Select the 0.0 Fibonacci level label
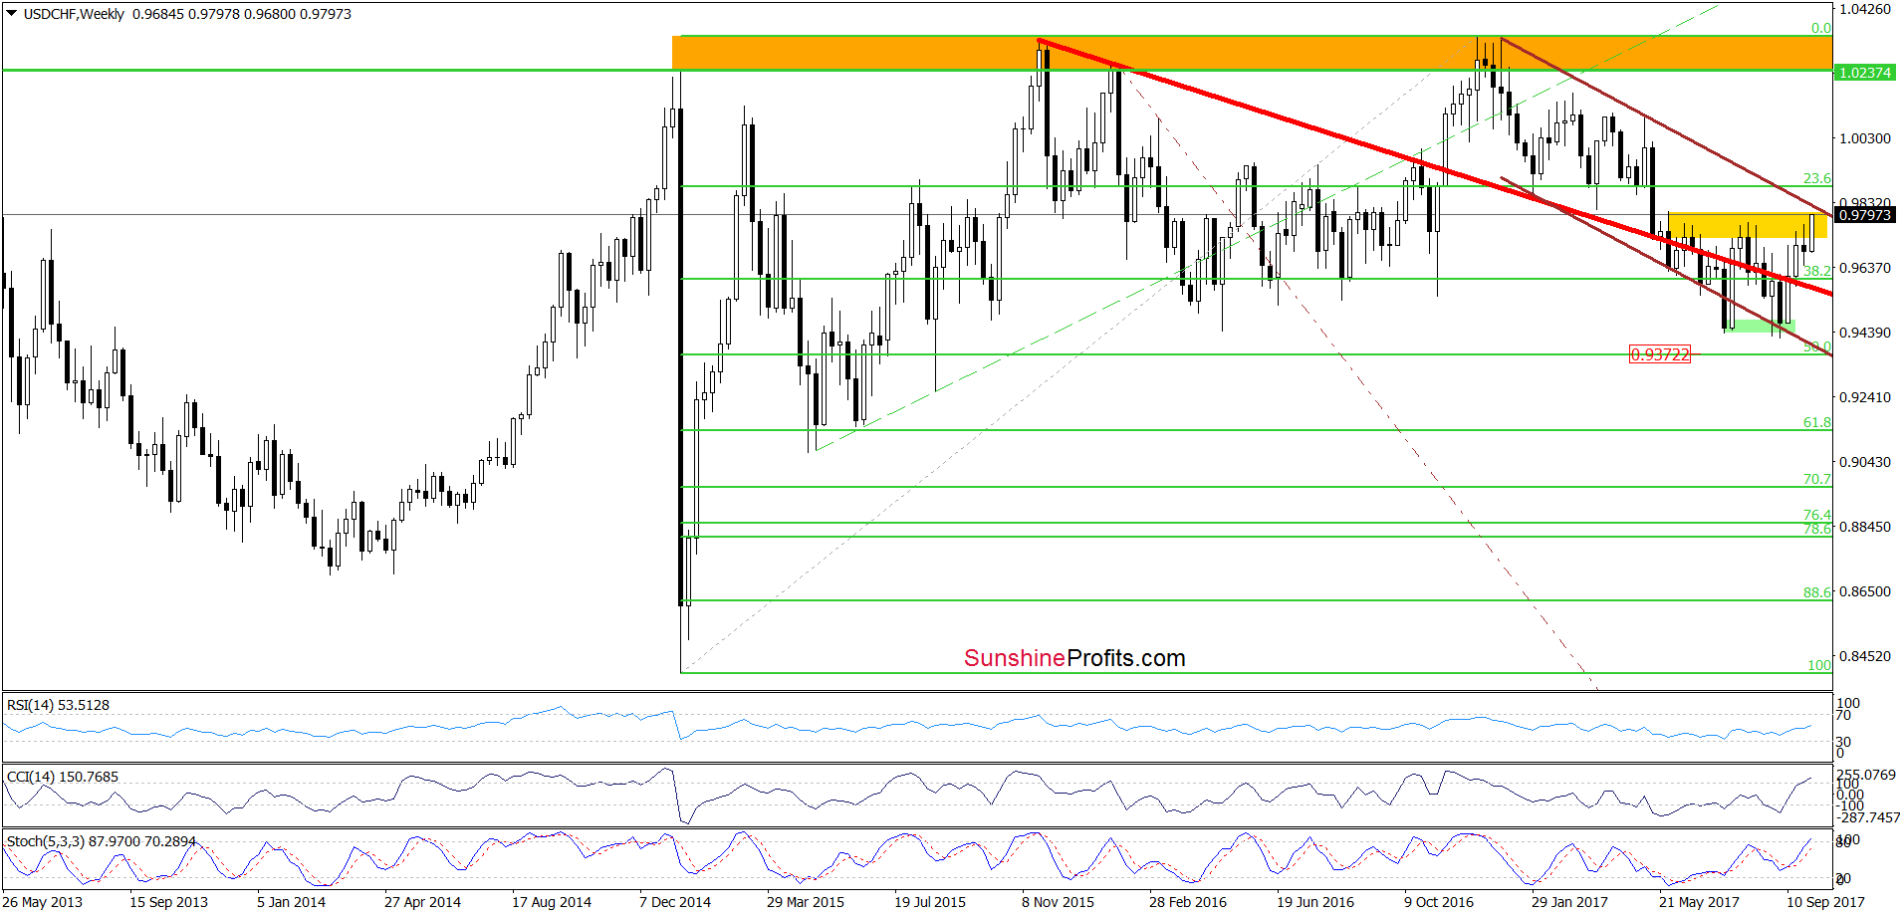Image resolution: width=1900 pixels, height=916 pixels. tap(1820, 28)
